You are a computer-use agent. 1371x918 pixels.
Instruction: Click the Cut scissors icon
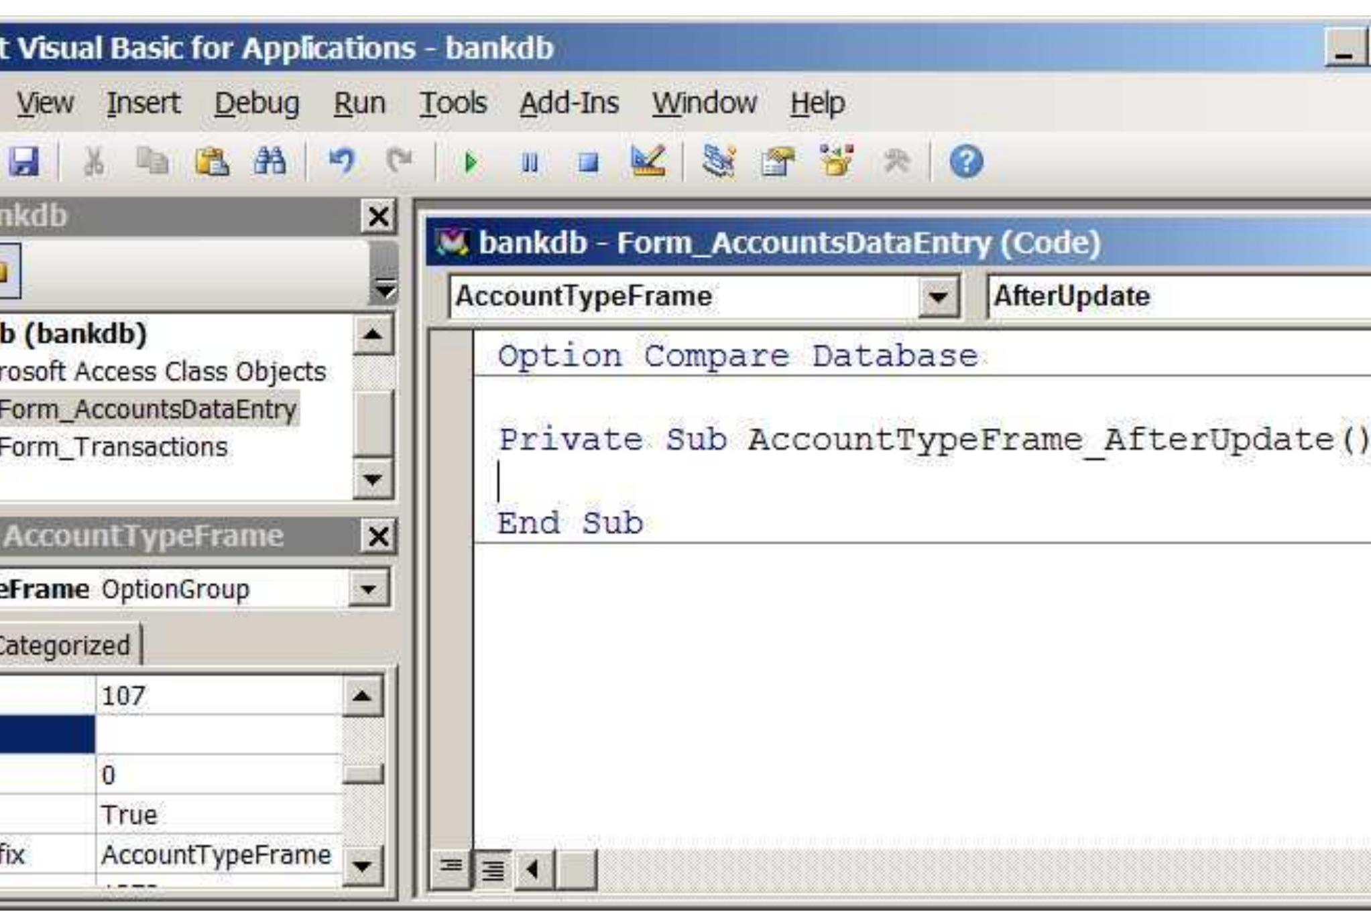(x=94, y=162)
